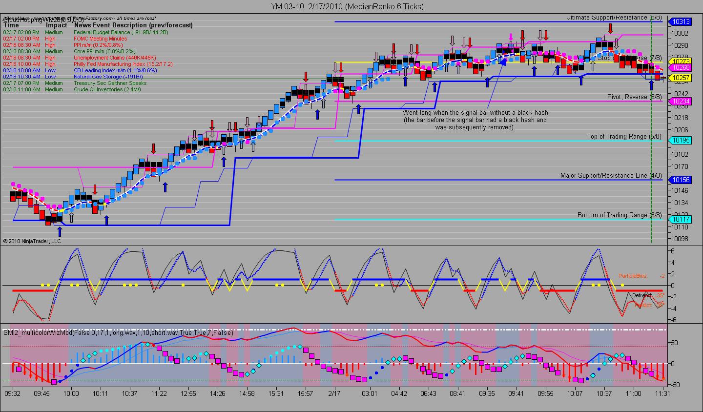Click the 12:55 time axis label
The image size is (703, 412).
tap(188, 393)
